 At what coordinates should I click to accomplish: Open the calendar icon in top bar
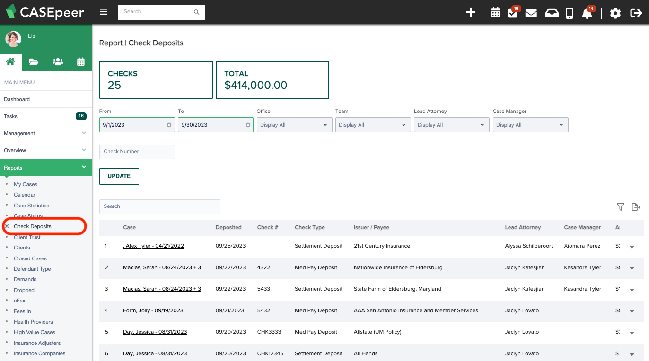(495, 13)
